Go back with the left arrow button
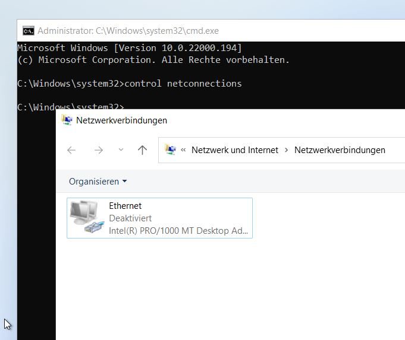The image size is (405, 340). [x=71, y=150]
